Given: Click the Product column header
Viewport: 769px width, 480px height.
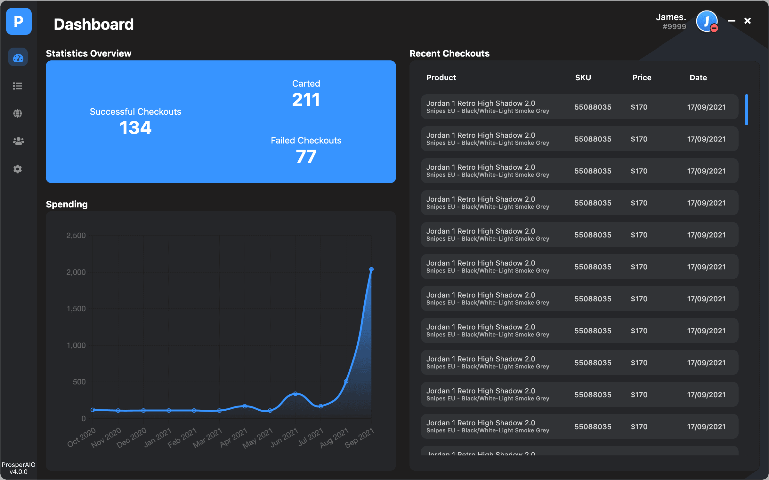Looking at the screenshot, I should click(x=441, y=78).
